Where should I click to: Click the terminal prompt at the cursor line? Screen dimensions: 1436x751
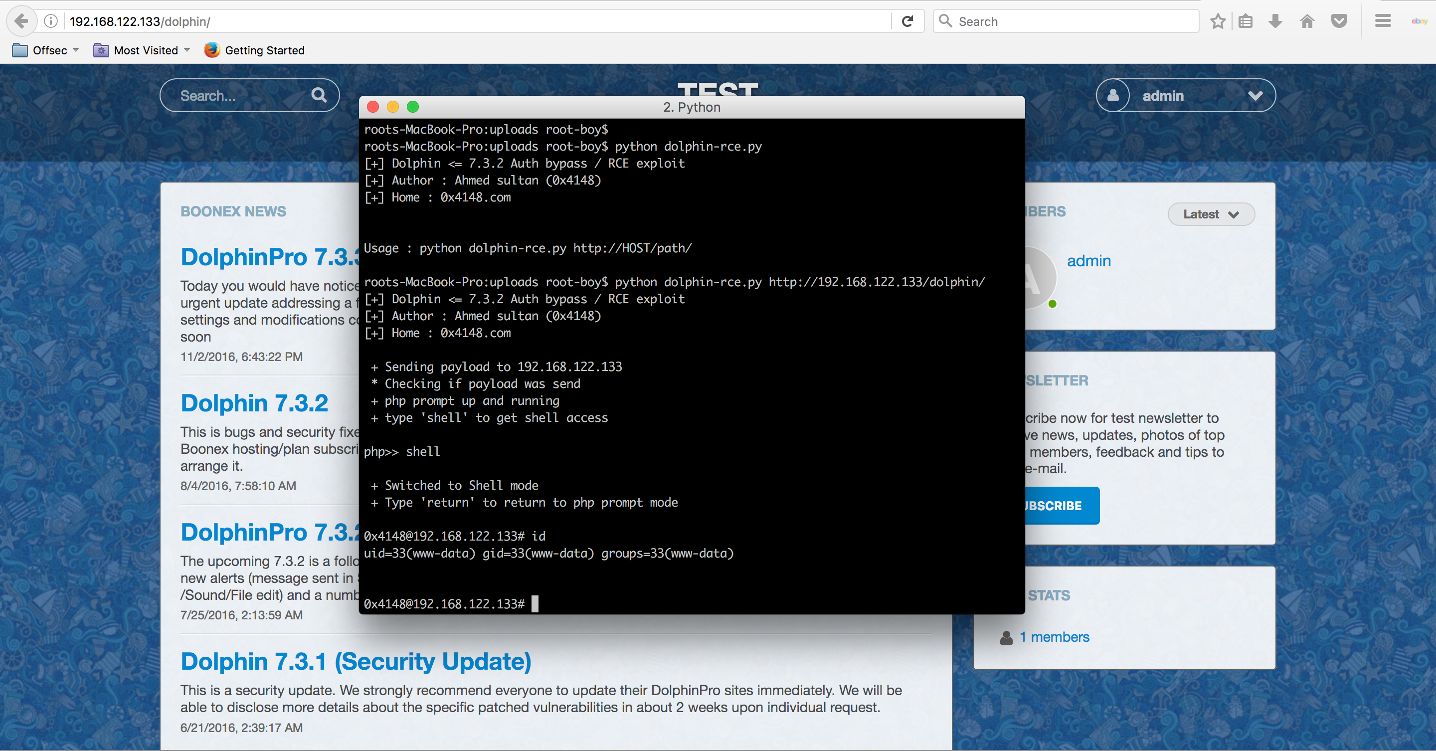pos(451,604)
